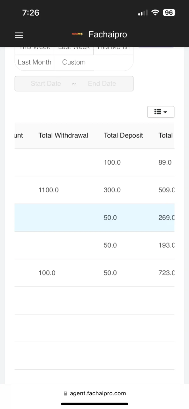The image size is (189, 409).
Task: Select the partially hidden Last Week filter
Action: [74, 49]
